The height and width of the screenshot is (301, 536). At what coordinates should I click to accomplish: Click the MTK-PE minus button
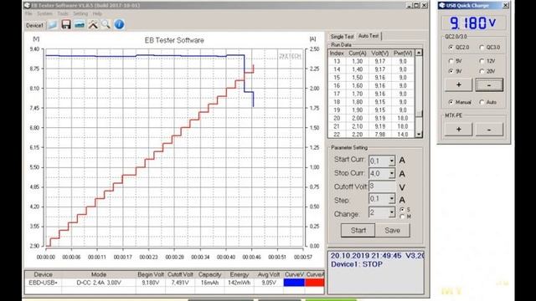click(489, 130)
